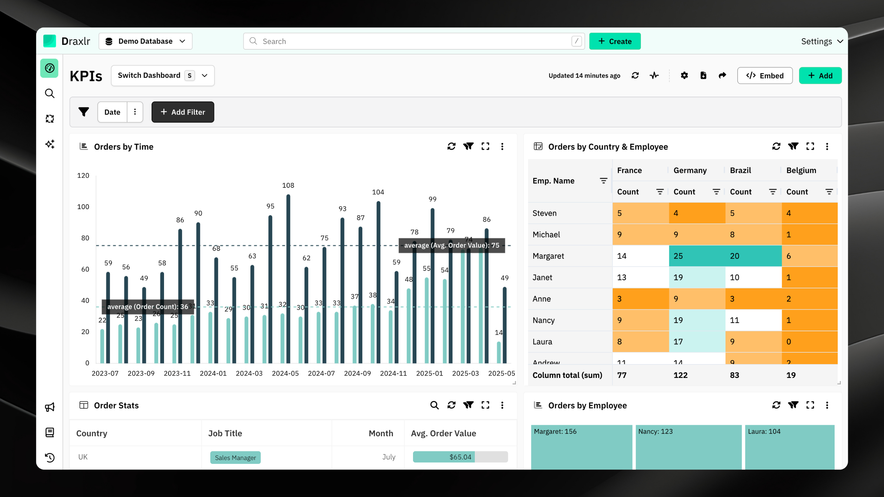Expand the Switch Dashboard dropdown
This screenshot has width=884, height=497.
163,76
